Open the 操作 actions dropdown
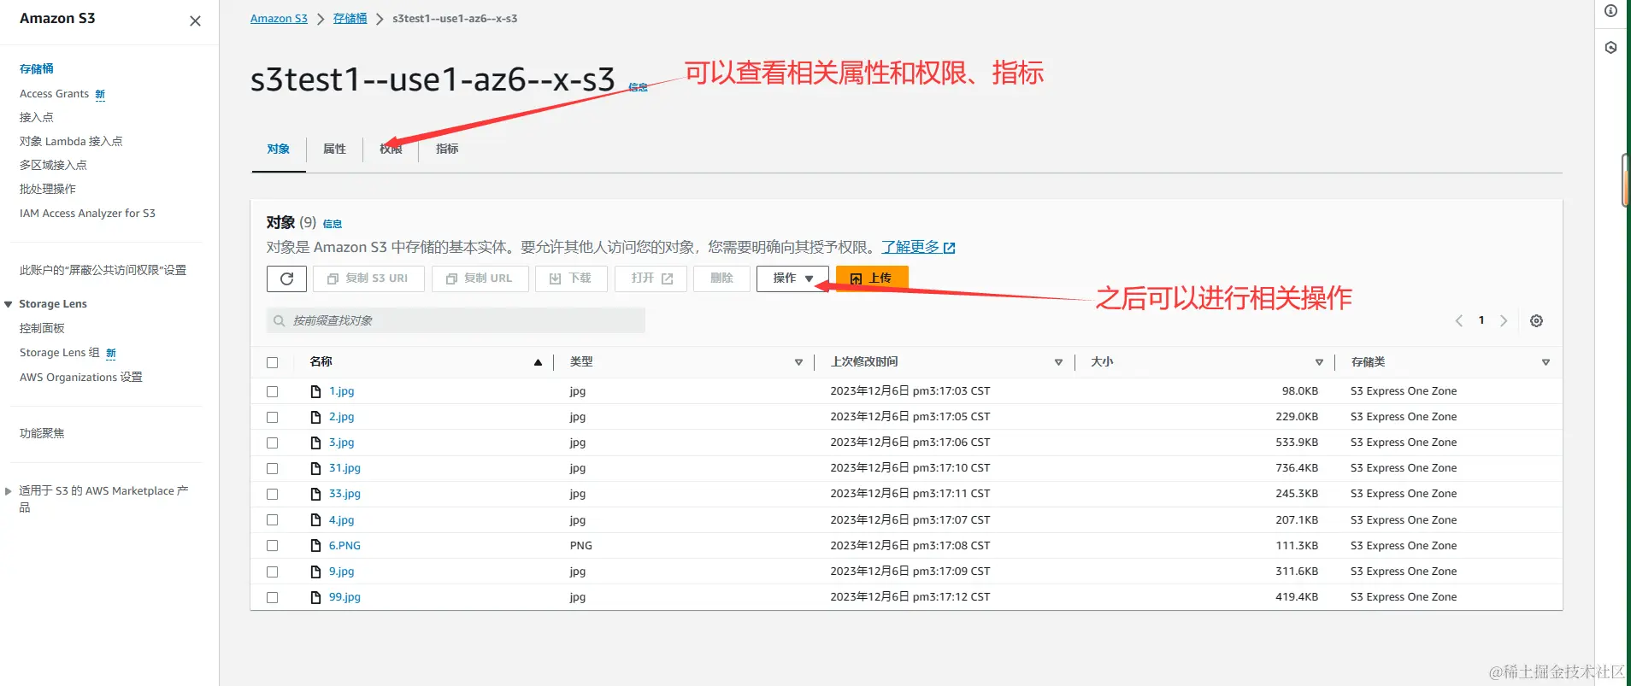 (x=792, y=279)
